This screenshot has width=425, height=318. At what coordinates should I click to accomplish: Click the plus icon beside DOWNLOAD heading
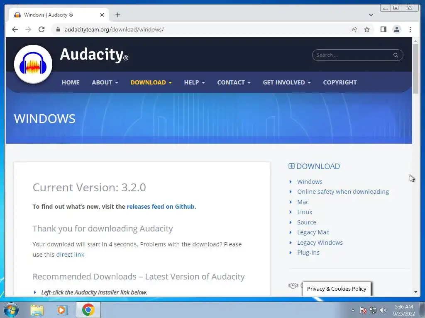(x=291, y=166)
